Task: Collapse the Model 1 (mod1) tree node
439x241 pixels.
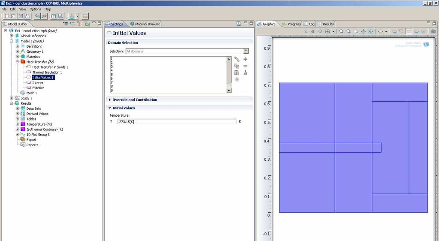Action: pyautogui.click(x=12, y=41)
